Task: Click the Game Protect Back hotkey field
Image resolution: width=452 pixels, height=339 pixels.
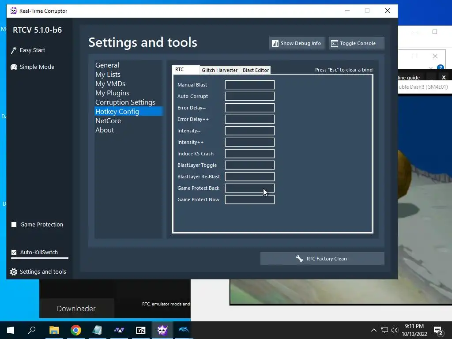Action: pyautogui.click(x=250, y=188)
